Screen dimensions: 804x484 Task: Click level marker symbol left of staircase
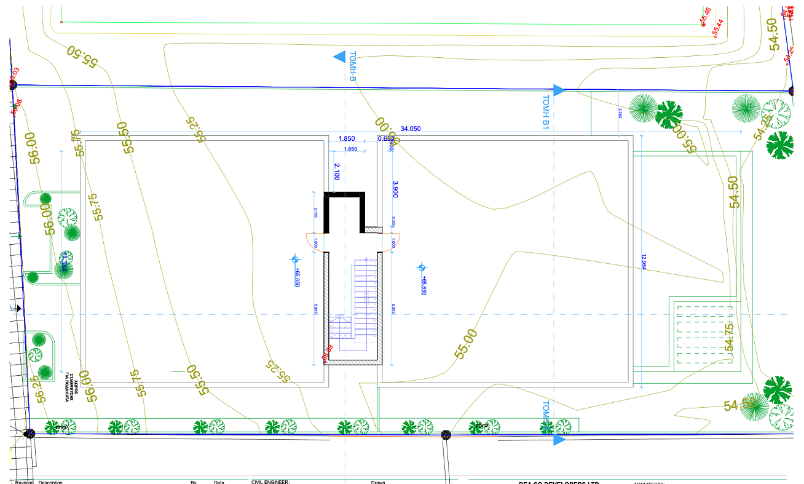coord(294,260)
